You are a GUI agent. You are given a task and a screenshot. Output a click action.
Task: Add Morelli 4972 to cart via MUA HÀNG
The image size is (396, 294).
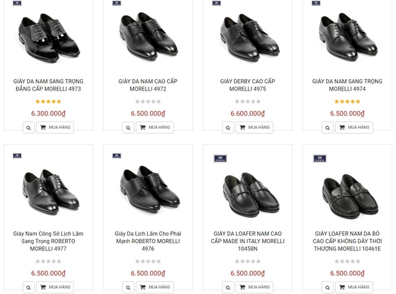click(x=154, y=128)
